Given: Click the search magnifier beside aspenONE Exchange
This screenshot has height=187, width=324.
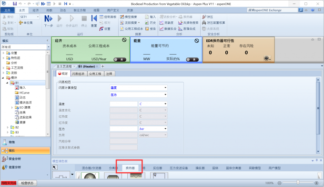Looking at the screenshot, I should click(301, 10).
